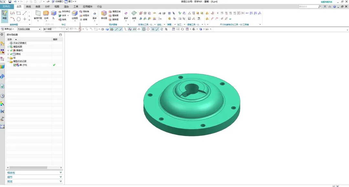Image resolution: width=349 pixels, height=187 pixels.
Task: Expand the 组 folder node
Action: point(8,58)
